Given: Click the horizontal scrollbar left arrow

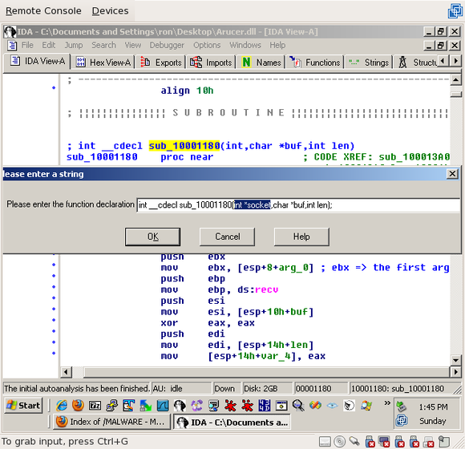Looking at the screenshot, I should click(x=66, y=371).
